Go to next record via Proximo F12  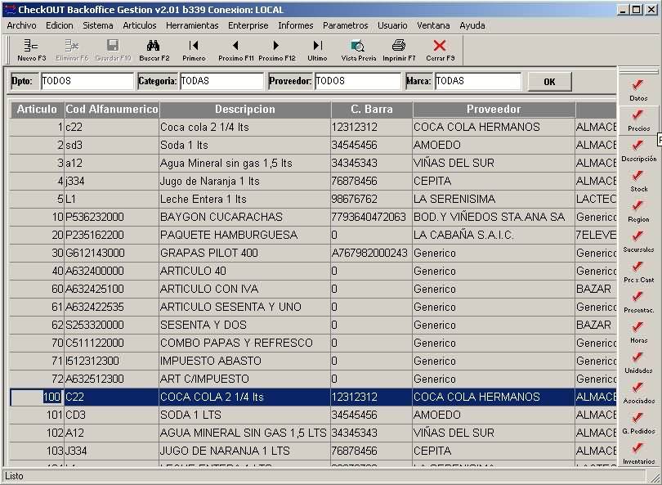coord(276,50)
